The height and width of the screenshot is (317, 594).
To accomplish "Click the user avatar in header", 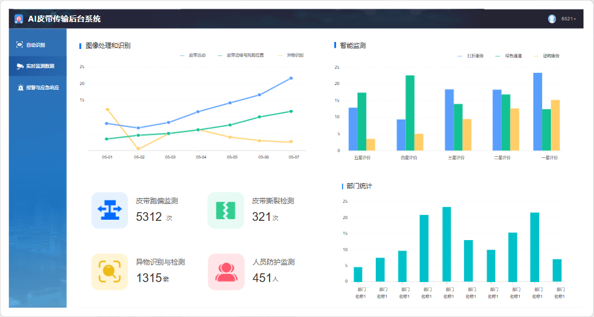I will point(551,19).
